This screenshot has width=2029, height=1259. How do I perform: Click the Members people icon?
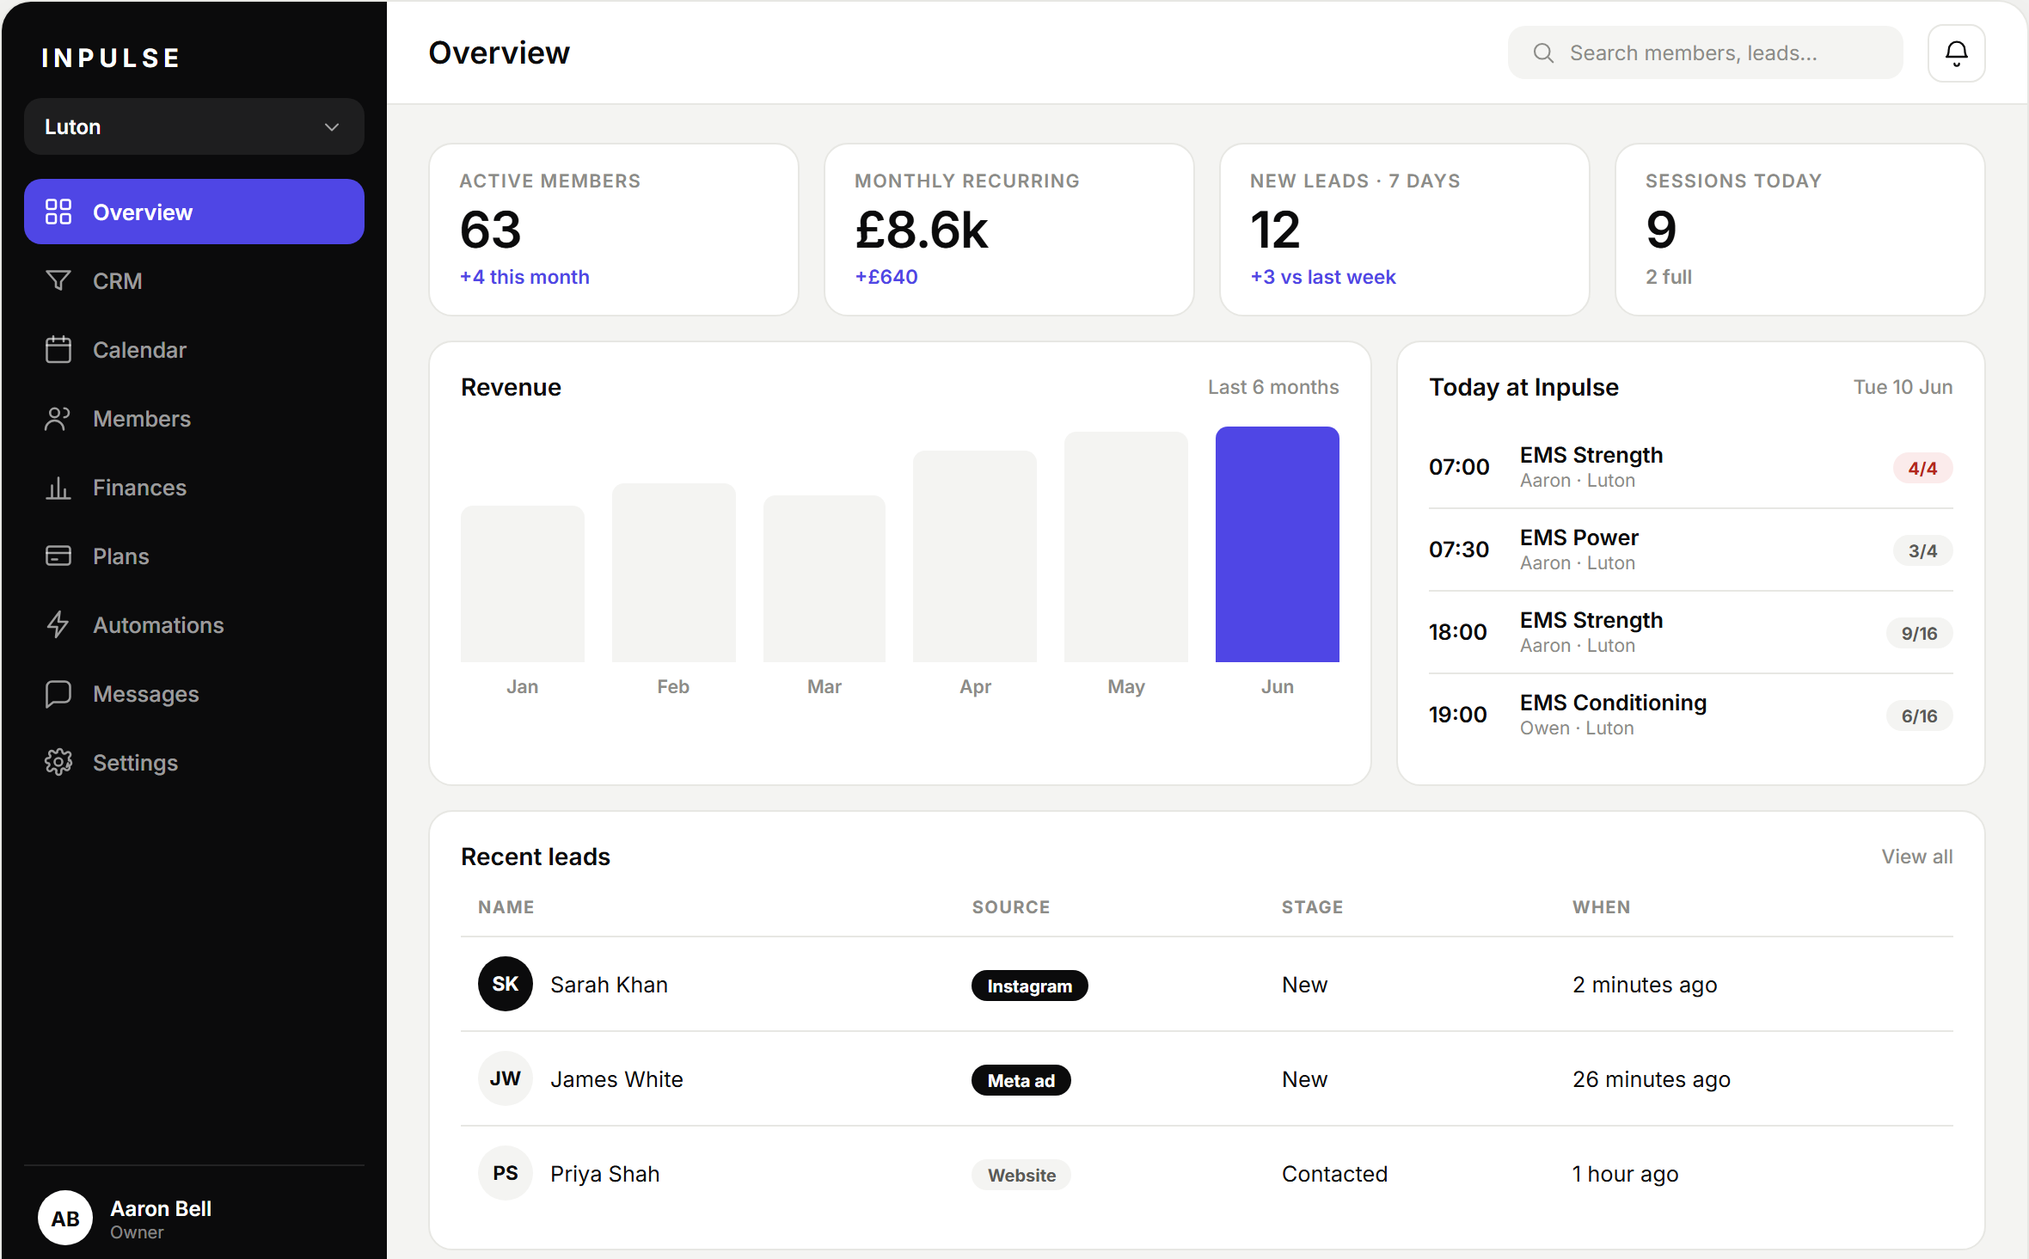[58, 418]
